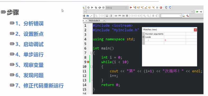Click the zoom out magnifier icon

[148, 16]
